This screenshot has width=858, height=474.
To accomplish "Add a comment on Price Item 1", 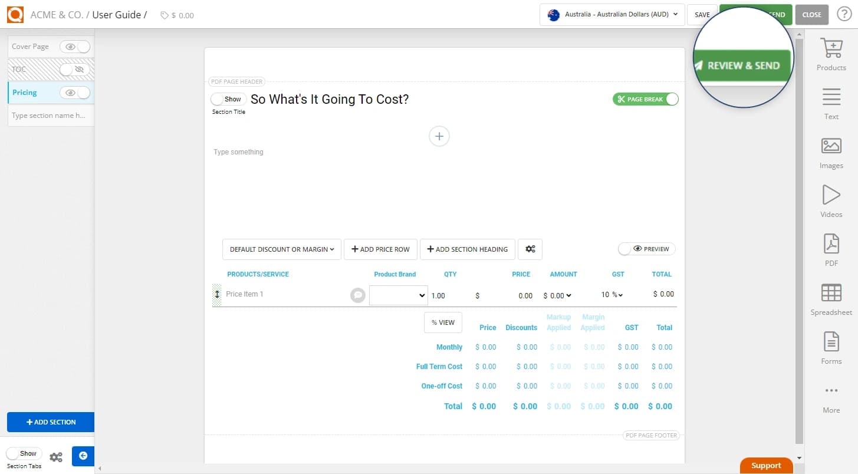I will pyautogui.click(x=358, y=295).
